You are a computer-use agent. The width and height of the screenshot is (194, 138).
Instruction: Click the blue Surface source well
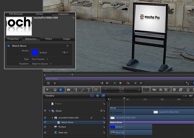point(35,53)
